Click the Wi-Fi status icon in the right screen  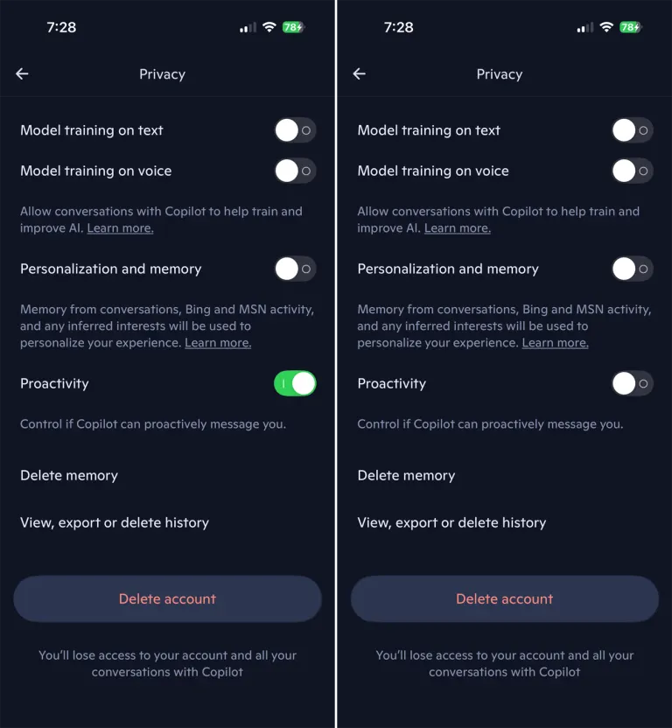coord(606,27)
